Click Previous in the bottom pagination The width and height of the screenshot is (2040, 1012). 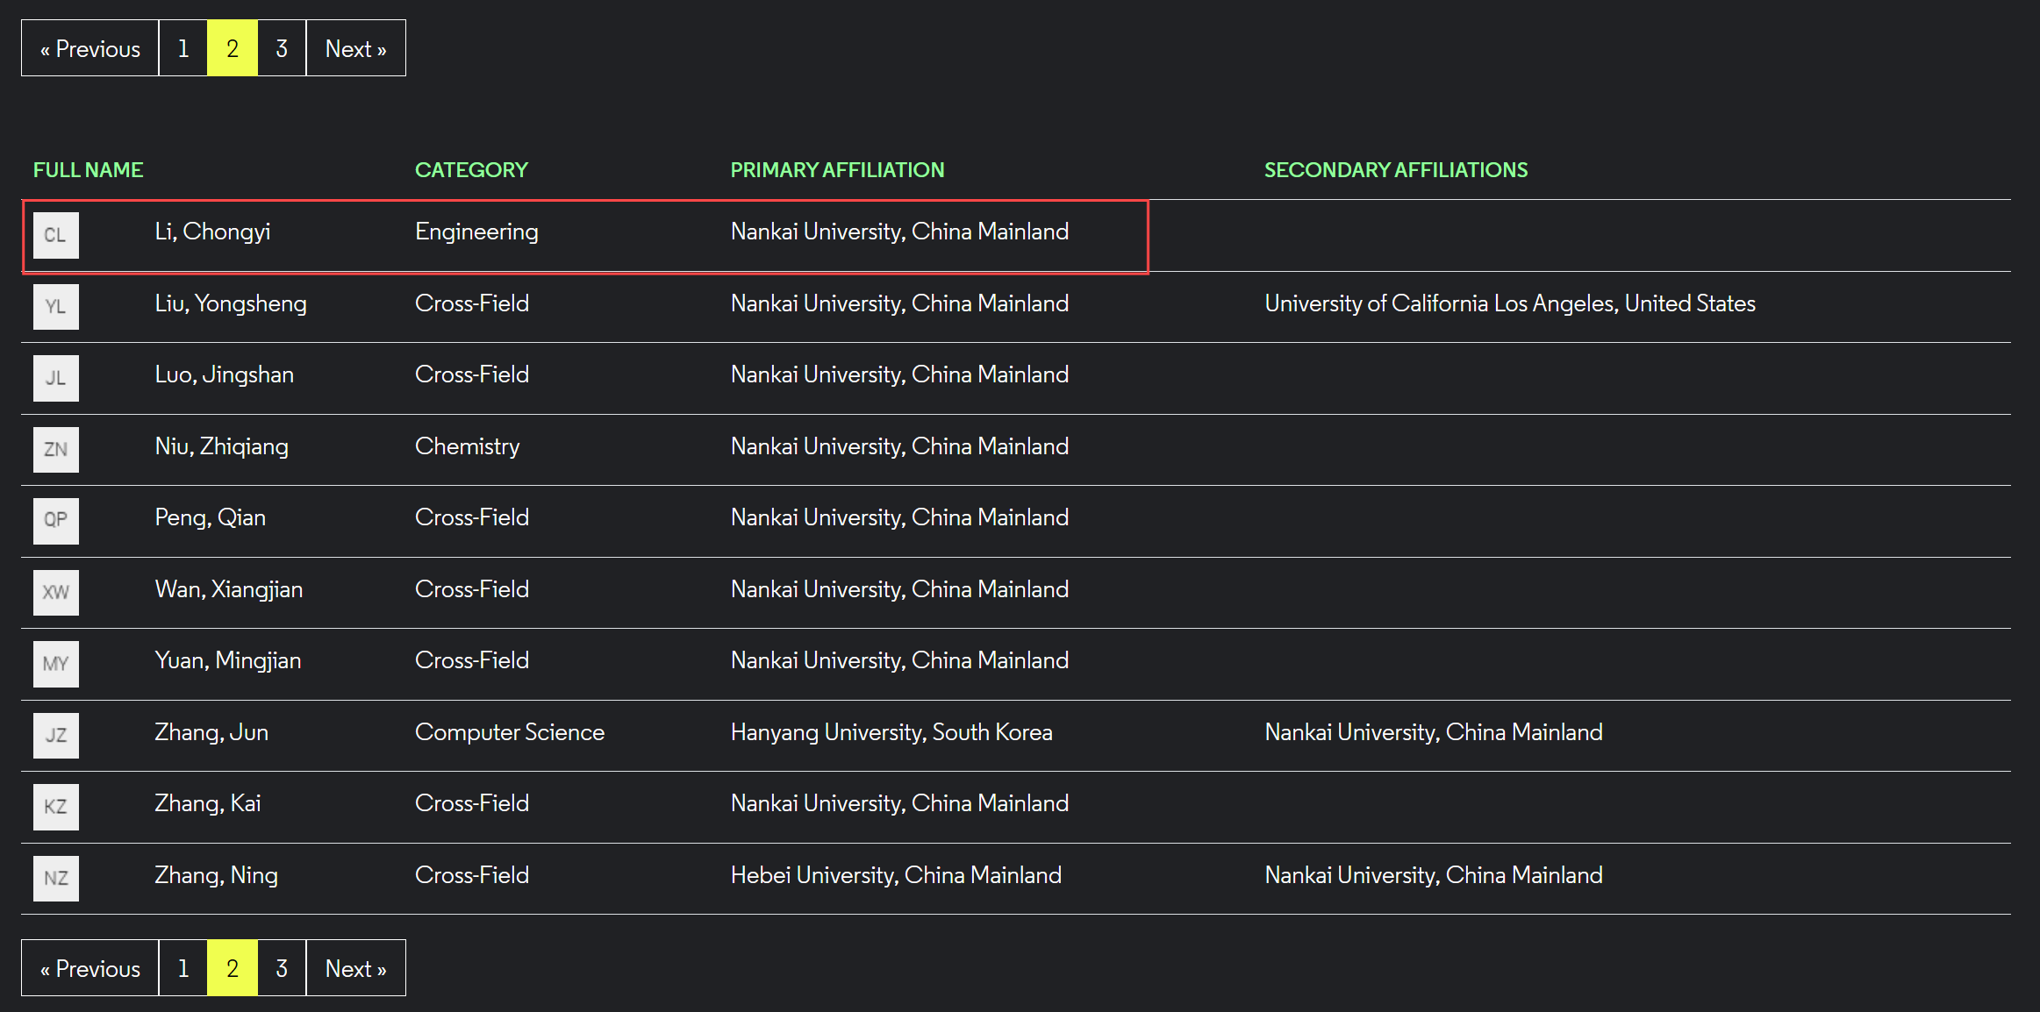pyautogui.click(x=90, y=968)
